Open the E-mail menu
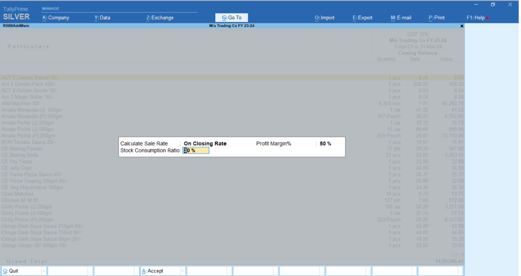The image size is (521, 276). click(400, 18)
